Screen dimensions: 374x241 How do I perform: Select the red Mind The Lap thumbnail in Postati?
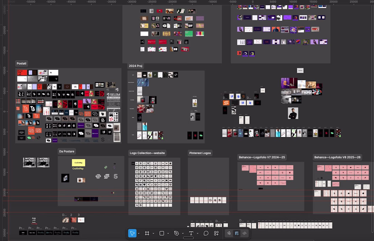point(22,73)
